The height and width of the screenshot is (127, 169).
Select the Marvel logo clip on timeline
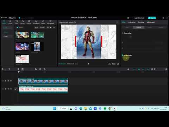(43, 89)
